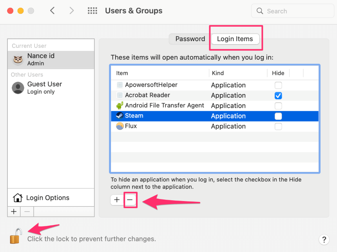Switch to the Password tab
The image size is (337, 252).
pyautogui.click(x=190, y=39)
